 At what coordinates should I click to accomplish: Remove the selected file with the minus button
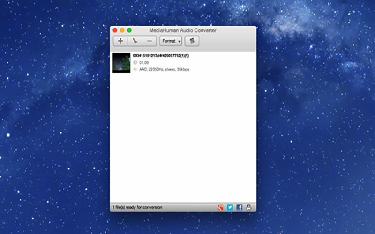click(150, 41)
